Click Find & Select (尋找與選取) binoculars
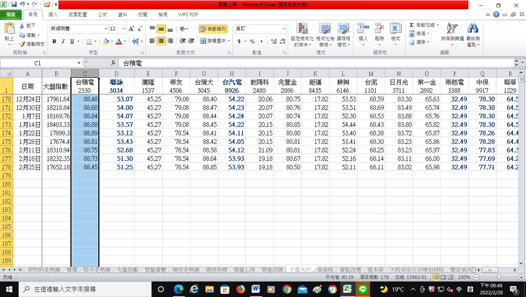The width and height of the screenshot is (526, 297). pyautogui.click(x=473, y=29)
